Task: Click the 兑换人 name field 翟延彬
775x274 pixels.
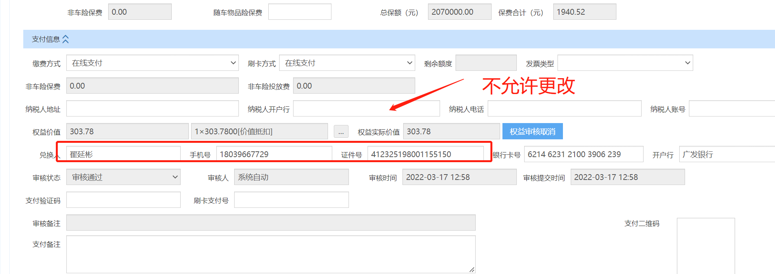Action: (123, 154)
